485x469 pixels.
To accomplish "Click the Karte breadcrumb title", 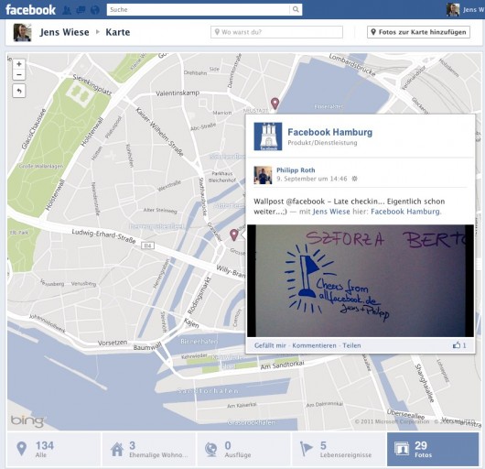I will [118, 32].
